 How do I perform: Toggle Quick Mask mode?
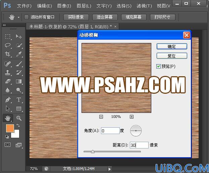(7, 144)
